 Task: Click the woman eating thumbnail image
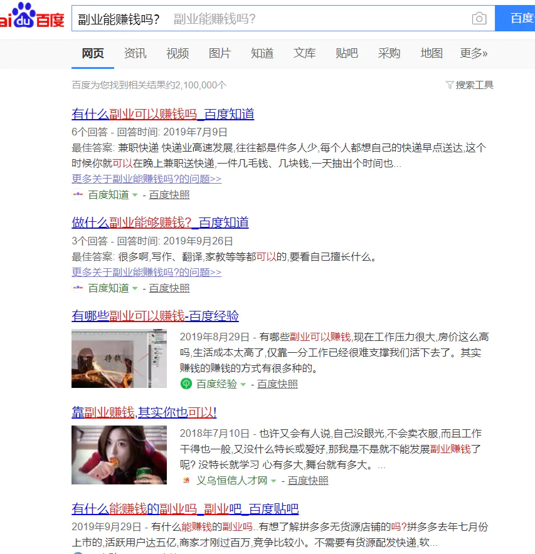119,455
